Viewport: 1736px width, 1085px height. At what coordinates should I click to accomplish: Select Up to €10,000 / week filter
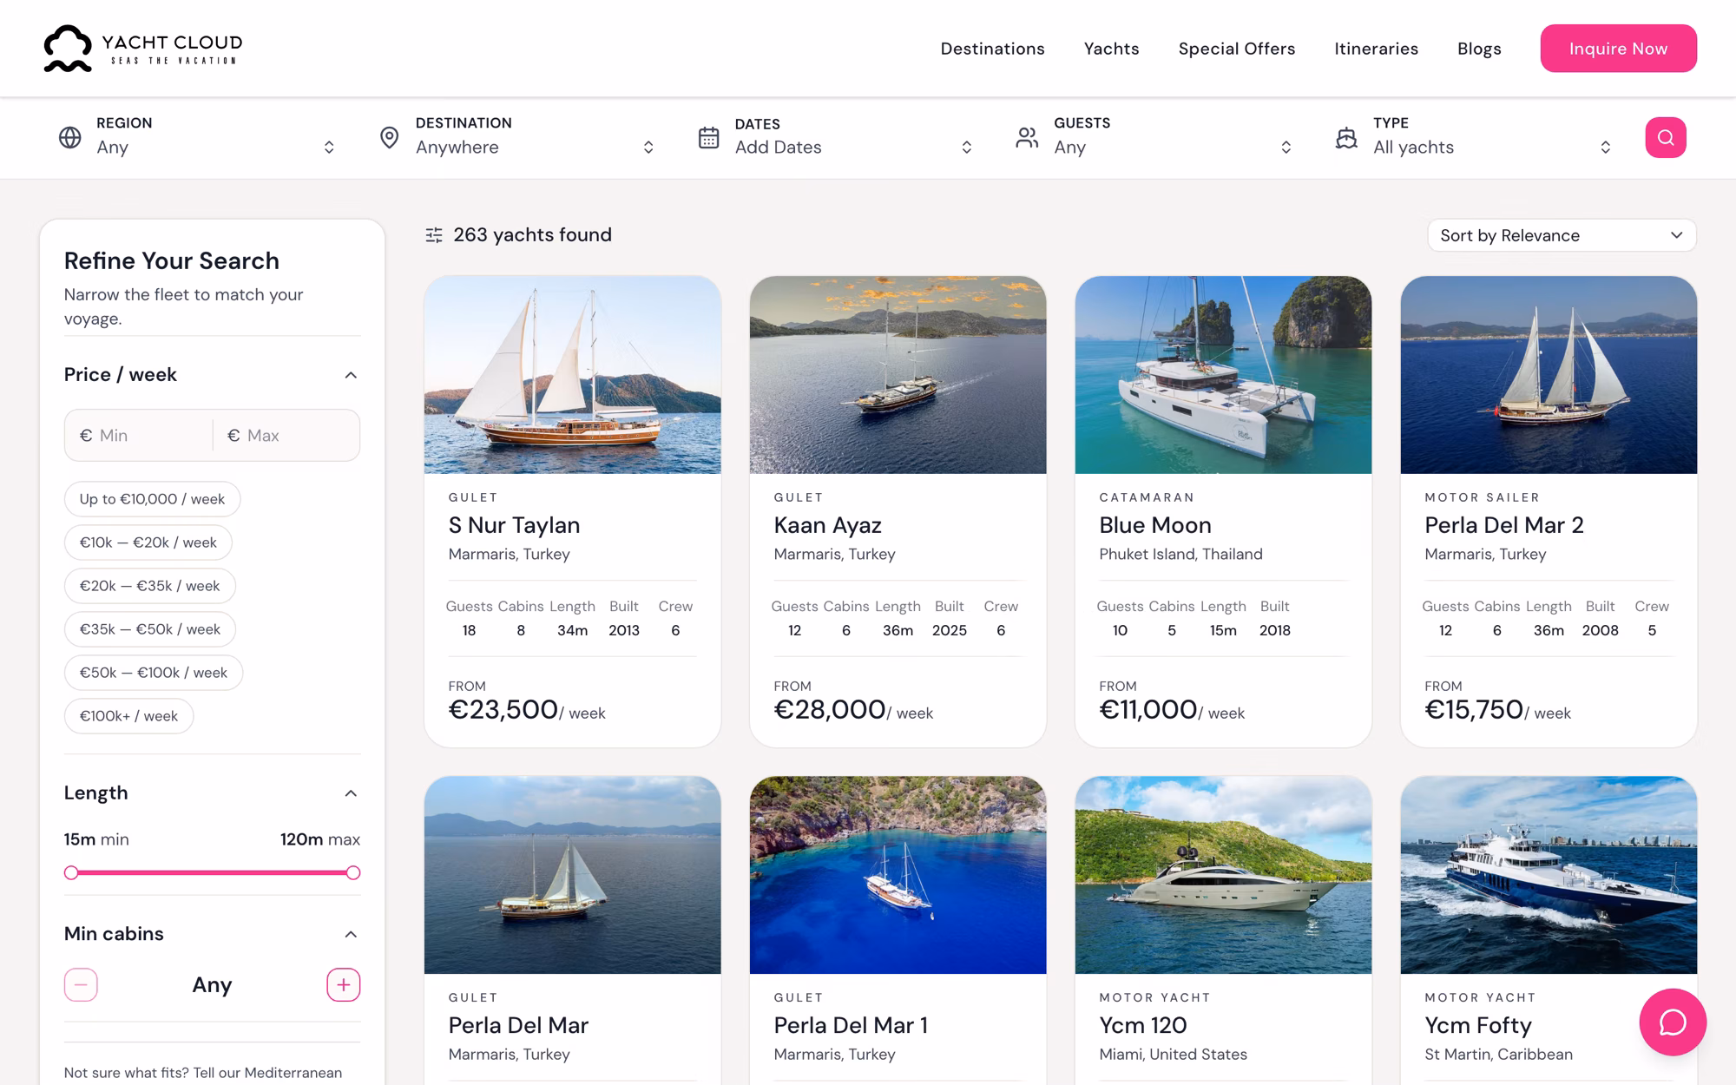[x=152, y=499]
